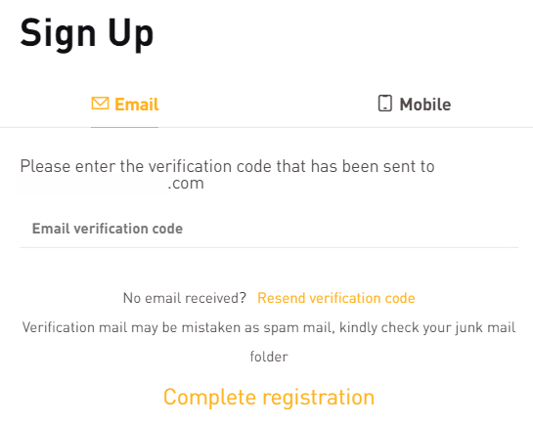Click the 'Email' tab label text
This screenshot has width=533, height=424.
pyautogui.click(x=137, y=105)
